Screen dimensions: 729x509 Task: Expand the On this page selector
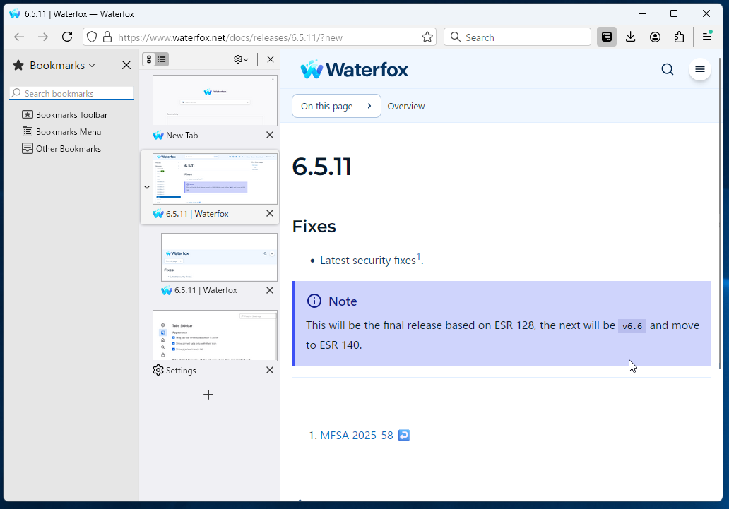[336, 106]
